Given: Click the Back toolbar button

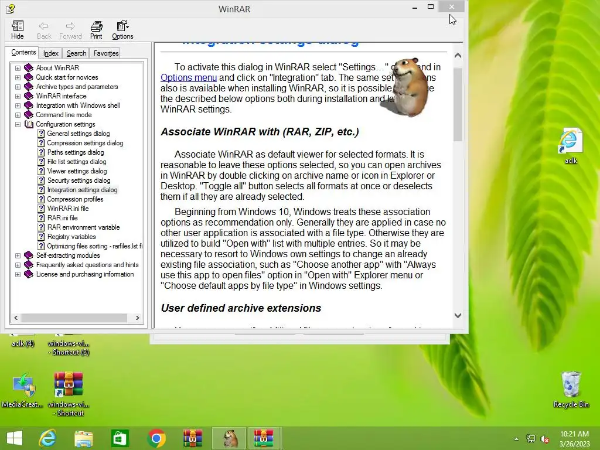Looking at the screenshot, I should coord(44,30).
